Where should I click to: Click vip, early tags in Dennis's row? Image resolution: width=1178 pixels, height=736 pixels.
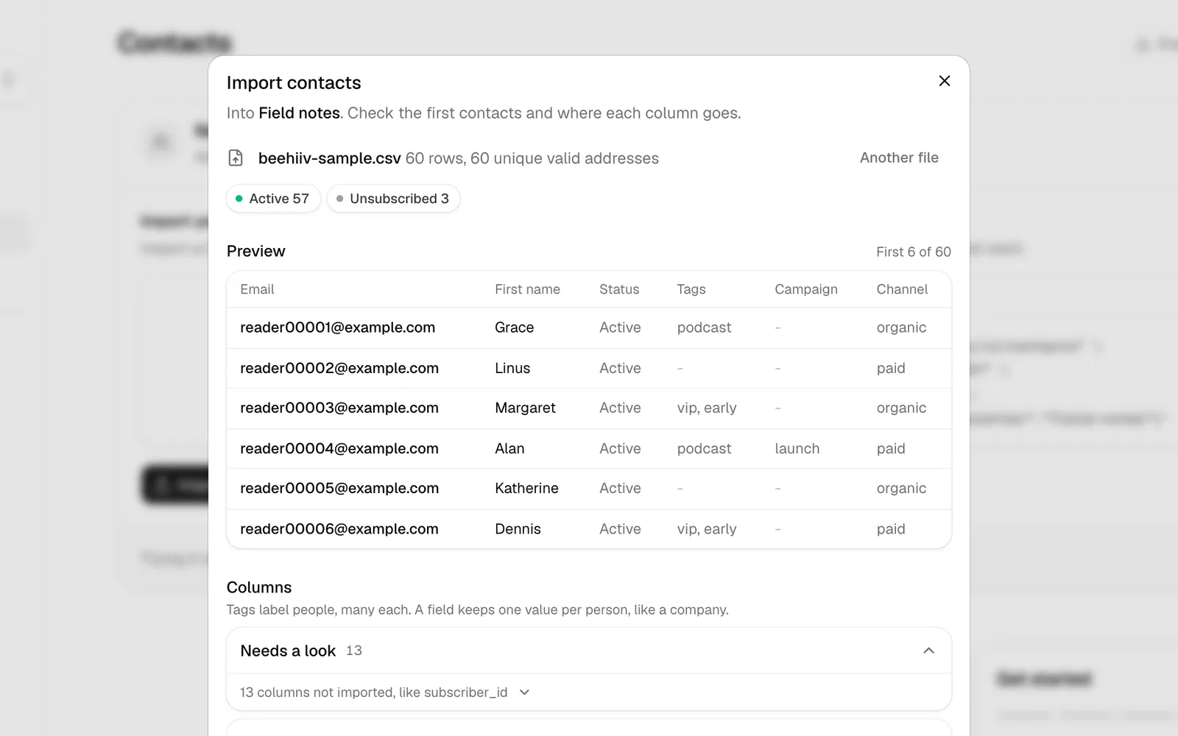707,528
